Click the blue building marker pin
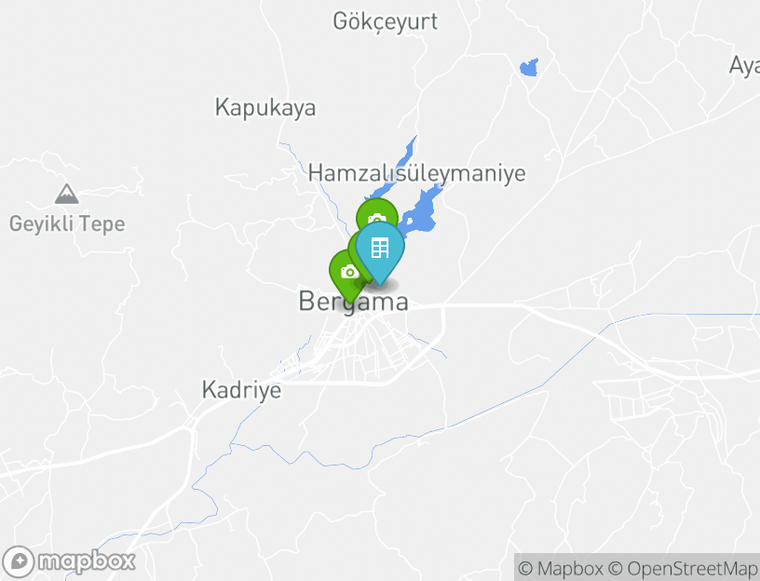This screenshot has width=760, height=581. (380, 252)
